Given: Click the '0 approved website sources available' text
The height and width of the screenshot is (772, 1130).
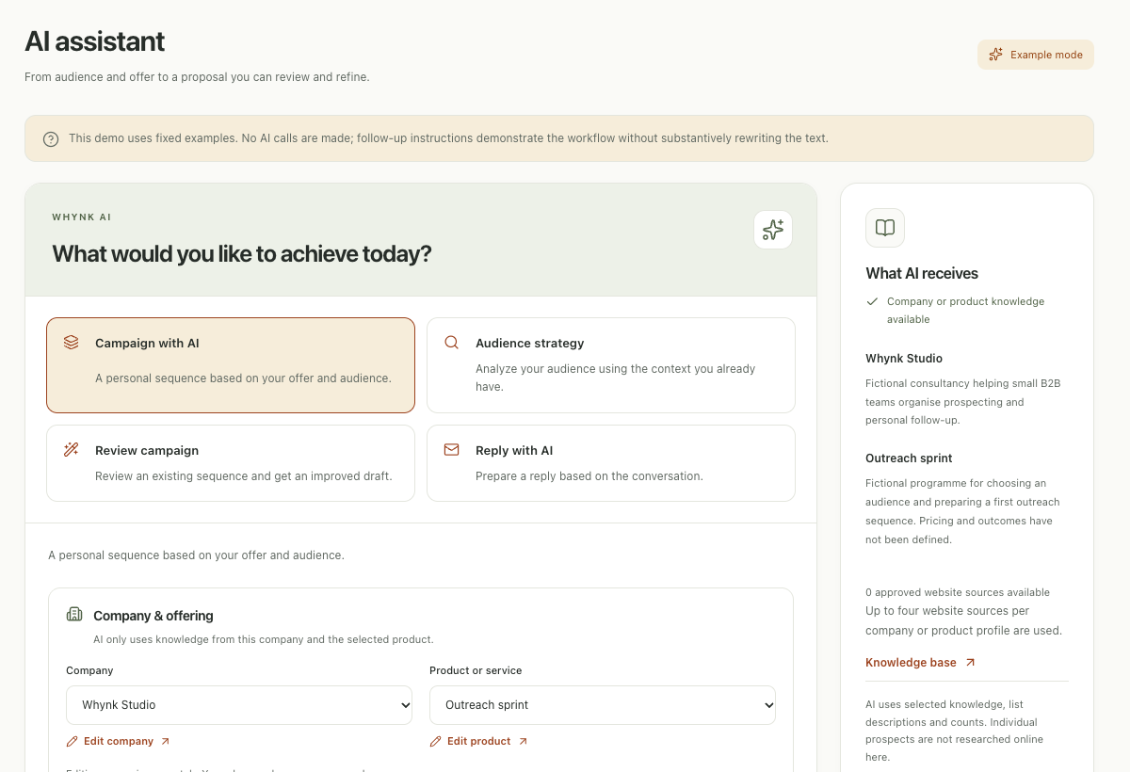Looking at the screenshot, I should (x=958, y=592).
